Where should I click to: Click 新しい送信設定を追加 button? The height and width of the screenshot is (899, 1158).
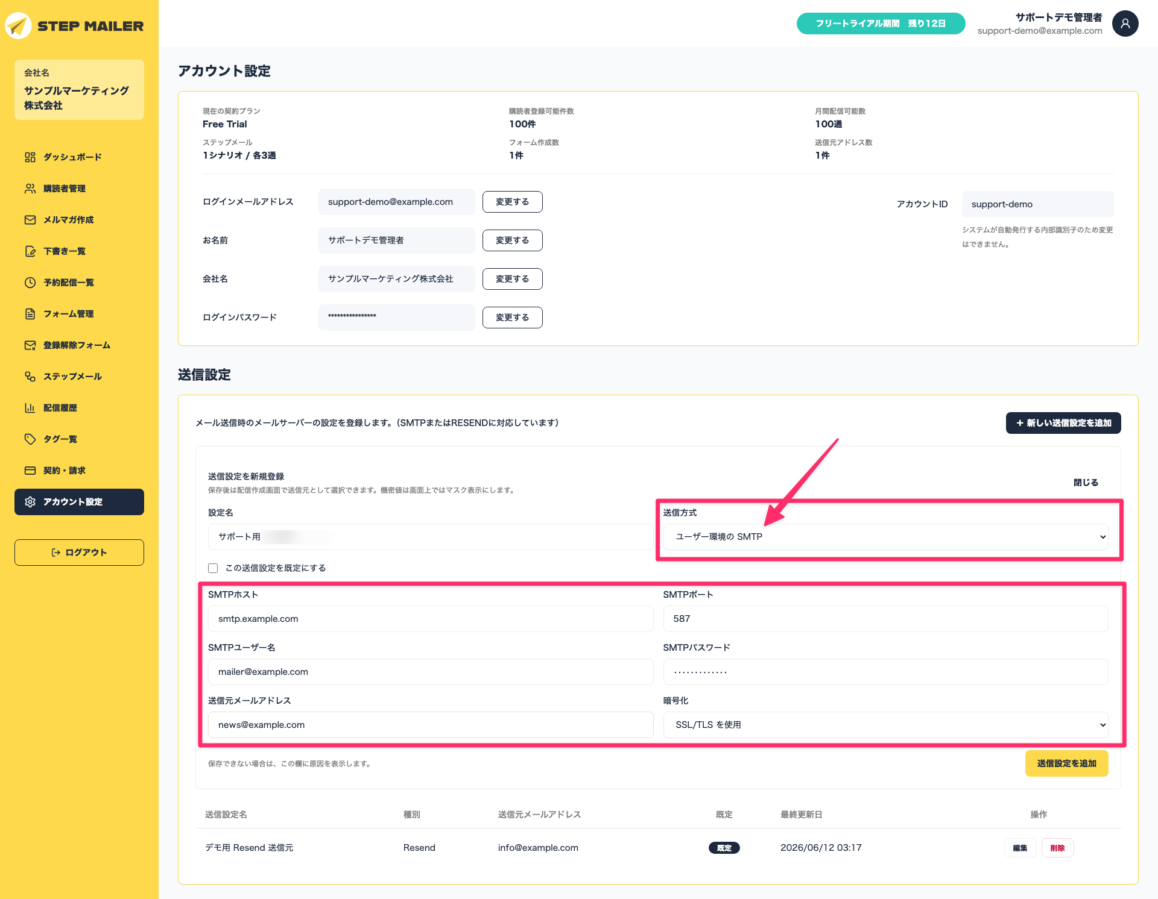(x=1063, y=423)
